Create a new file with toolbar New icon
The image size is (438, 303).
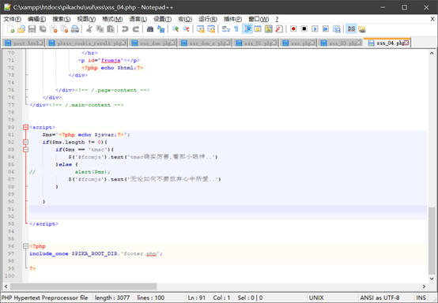point(11,29)
